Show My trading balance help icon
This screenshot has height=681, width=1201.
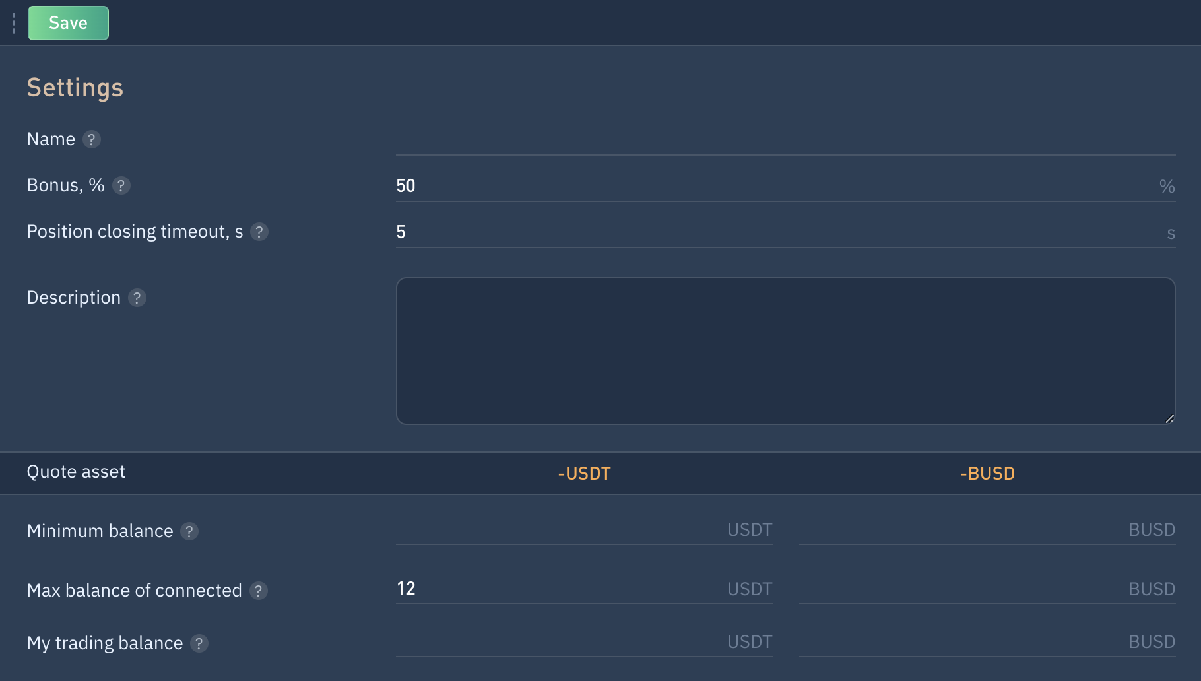(199, 643)
